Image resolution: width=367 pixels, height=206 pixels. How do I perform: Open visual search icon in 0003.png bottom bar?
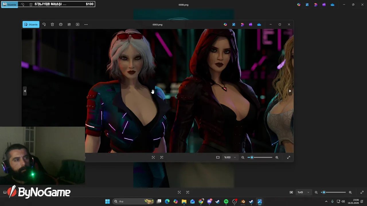coord(153,157)
